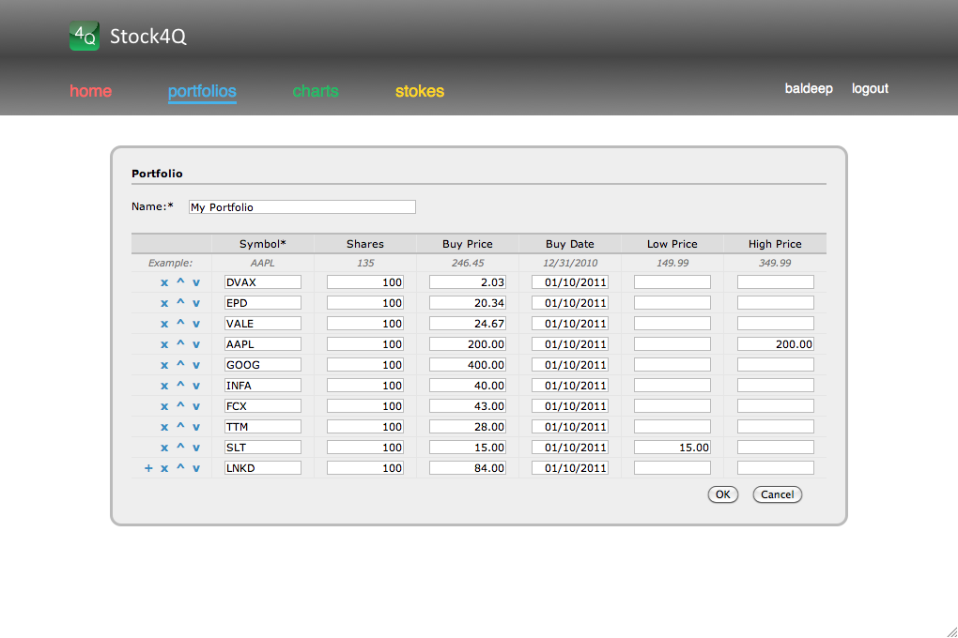Click SLT low price 15.00 field
The height and width of the screenshot is (638, 958).
pos(672,448)
